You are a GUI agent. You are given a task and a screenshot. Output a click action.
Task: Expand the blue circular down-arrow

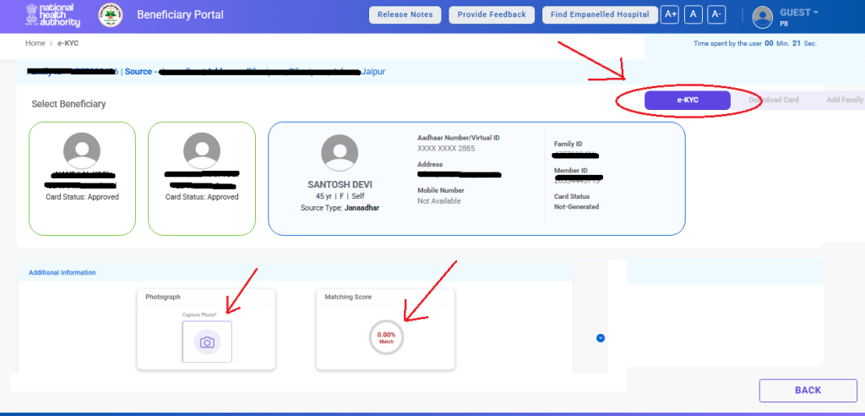tap(601, 338)
